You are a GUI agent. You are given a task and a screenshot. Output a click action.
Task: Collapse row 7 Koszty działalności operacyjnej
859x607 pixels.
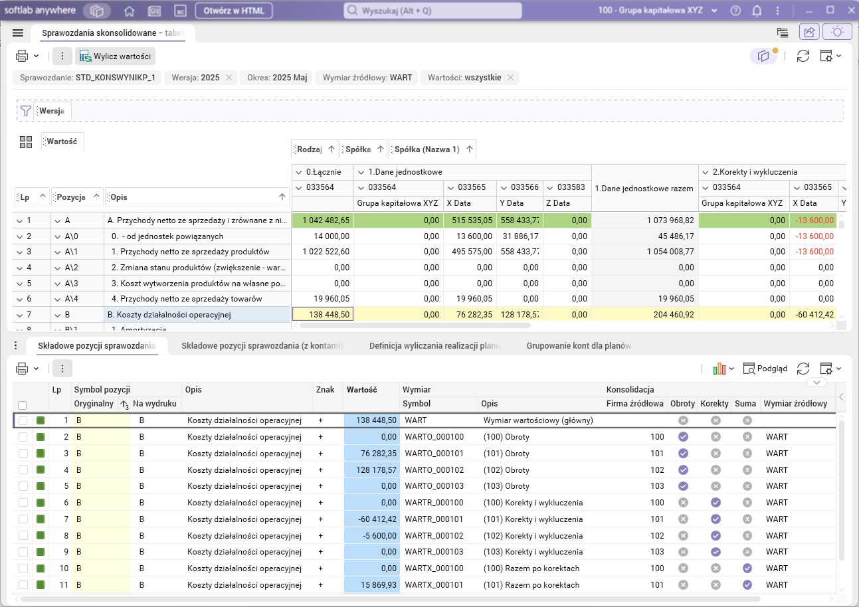point(19,315)
